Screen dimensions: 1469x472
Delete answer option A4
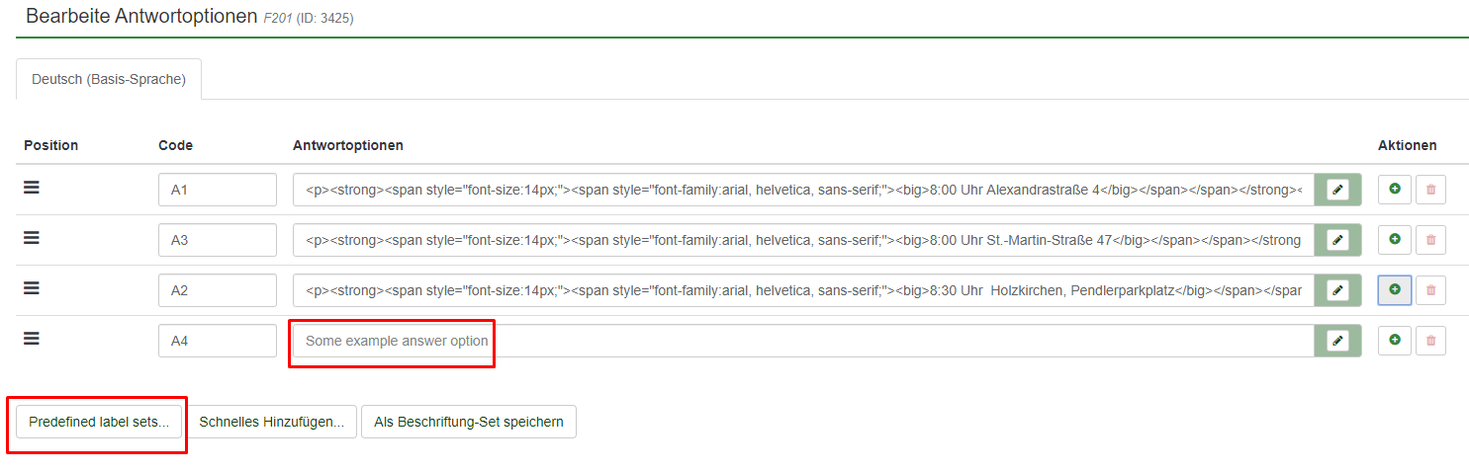(1429, 341)
